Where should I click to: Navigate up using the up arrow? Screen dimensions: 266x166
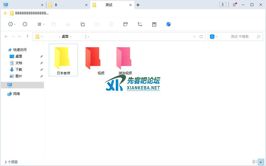click(27, 36)
